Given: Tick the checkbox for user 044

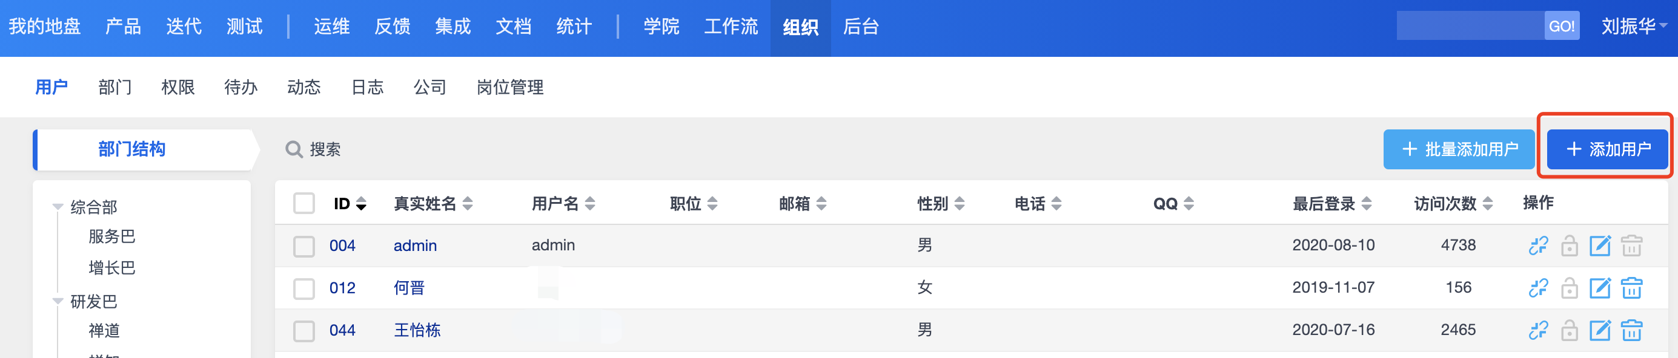Looking at the screenshot, I should (x=304, y=331).
